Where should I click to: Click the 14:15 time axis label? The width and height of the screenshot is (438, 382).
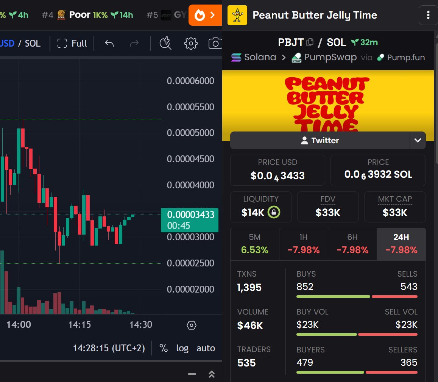pos(79,325)
